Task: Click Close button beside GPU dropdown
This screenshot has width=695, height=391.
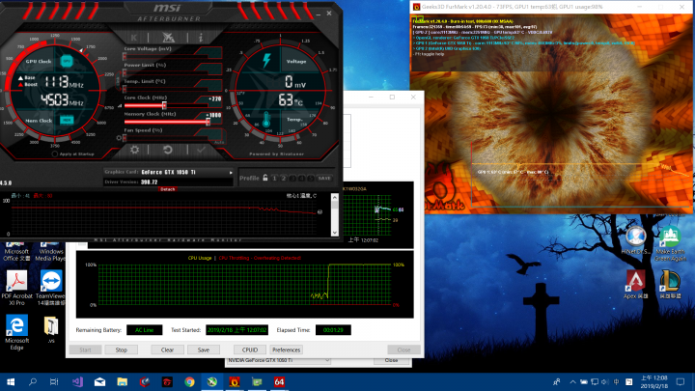Action: [x=391, y=360]
